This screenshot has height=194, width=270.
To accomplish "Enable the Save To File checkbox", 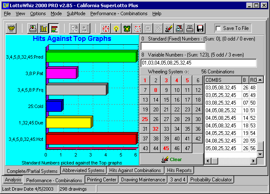I will tap(218, 28).
